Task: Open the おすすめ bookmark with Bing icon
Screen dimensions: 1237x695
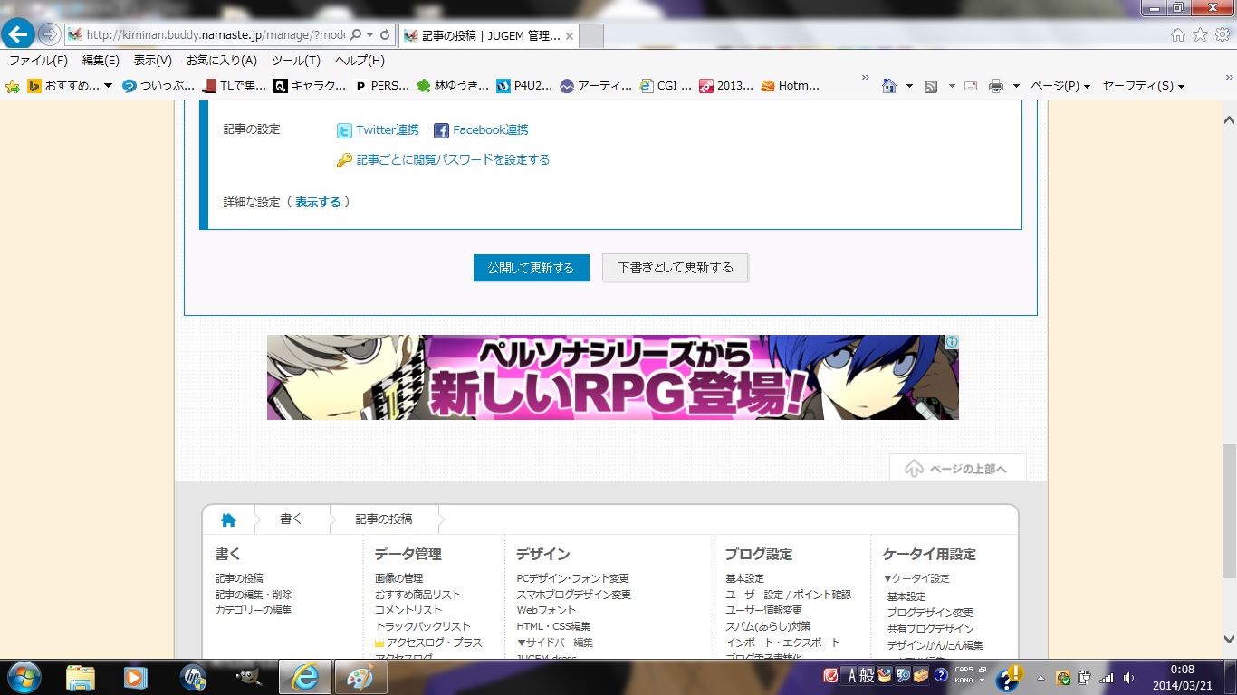Action: tap(62, 86)
